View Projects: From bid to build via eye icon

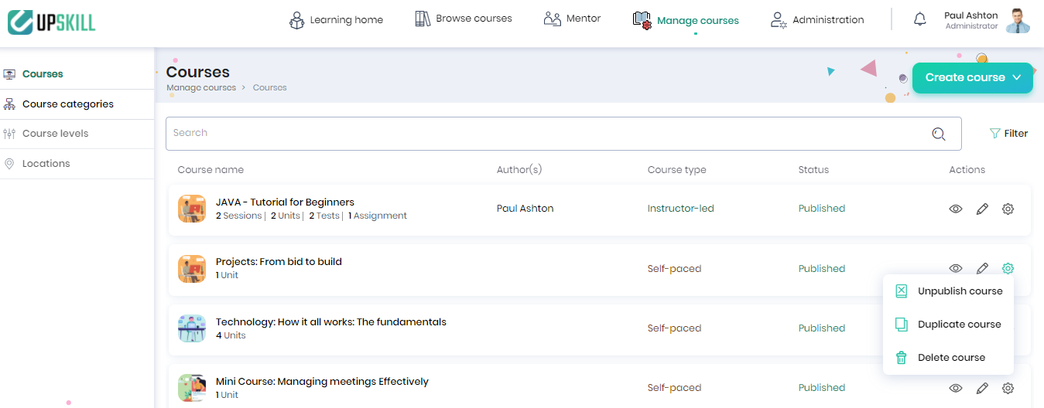(956, 268)
